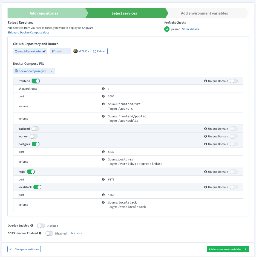This screenshot has height=257, width=256.
Task: Click Unique Domain info icon in backend row
Action: [x=205, y=129]
